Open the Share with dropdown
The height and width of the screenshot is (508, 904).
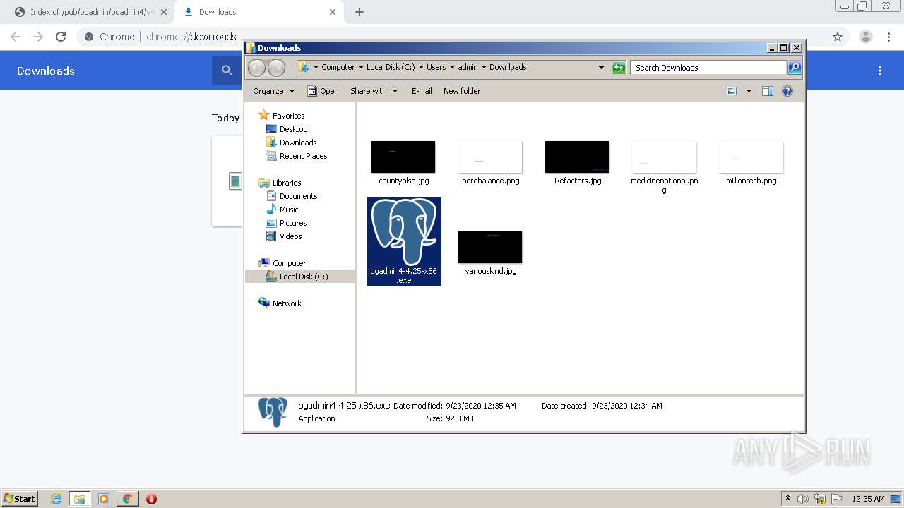374,91
